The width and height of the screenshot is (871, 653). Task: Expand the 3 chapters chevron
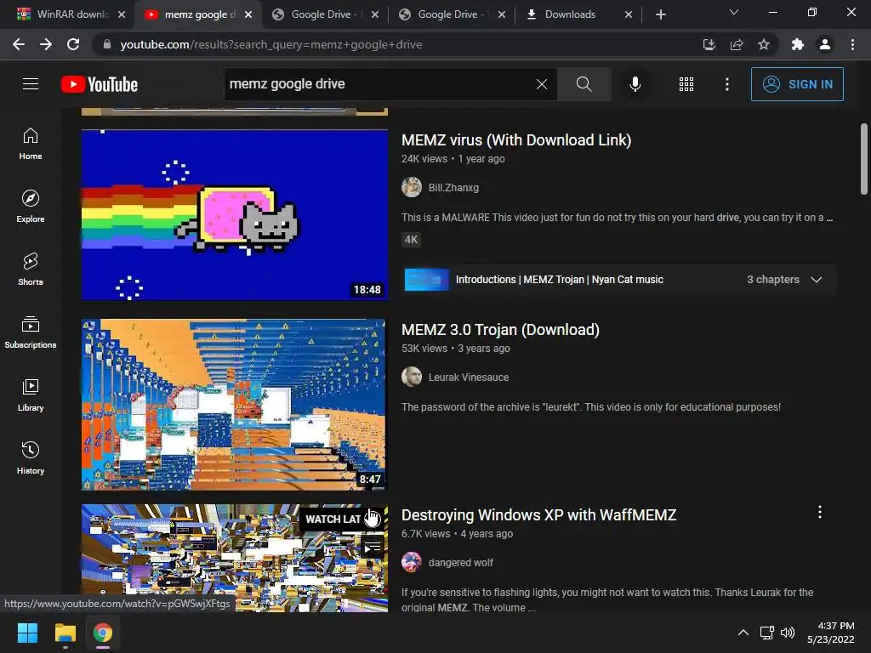coord(816,279)
